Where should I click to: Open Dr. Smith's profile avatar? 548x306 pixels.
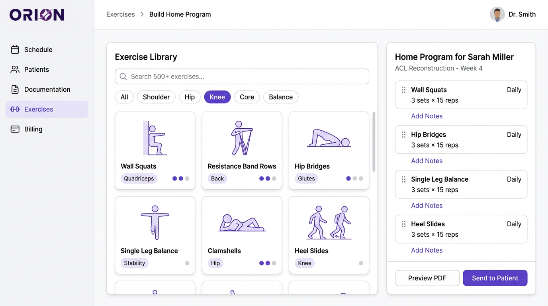point(497,14)
